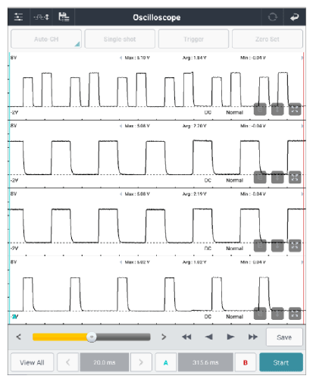Toggle Normal mode on Avg 2.20 V channel
Image resolution: width=313 pixels, height=382 pixels.
(x=234, y=180)
